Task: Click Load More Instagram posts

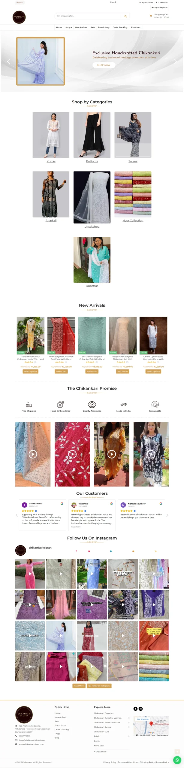Action: [x=79, y=686]
